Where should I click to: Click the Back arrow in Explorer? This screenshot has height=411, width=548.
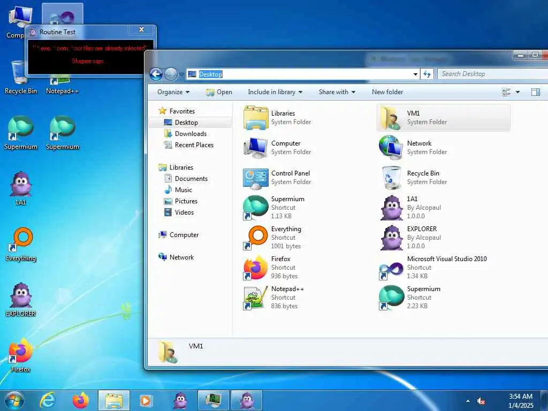click(156, 74)
